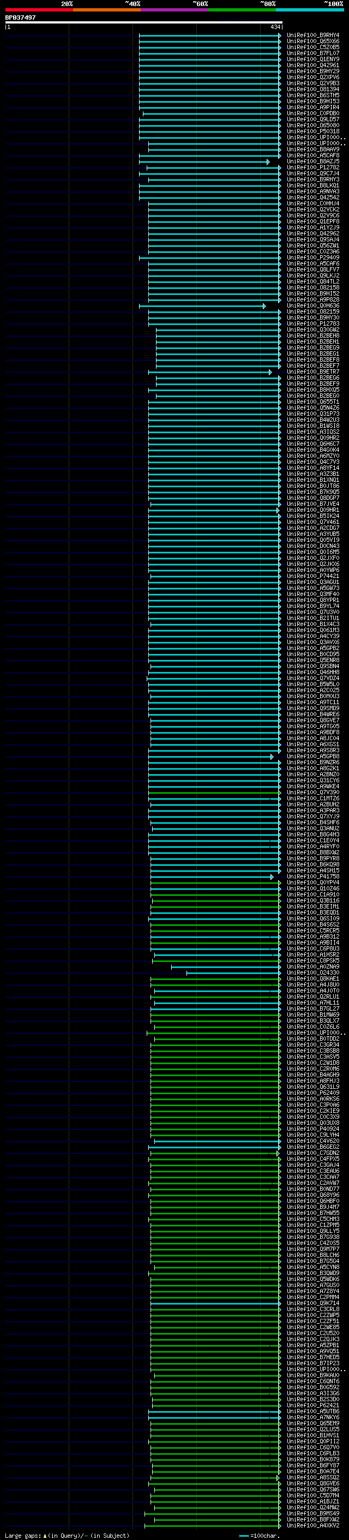349x1540 pixels.
Task: Select the UniRef100_A9BII4 label
Action: tap(313, 942)
